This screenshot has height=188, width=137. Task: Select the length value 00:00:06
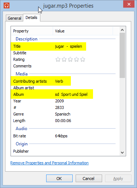pos(63,121)
